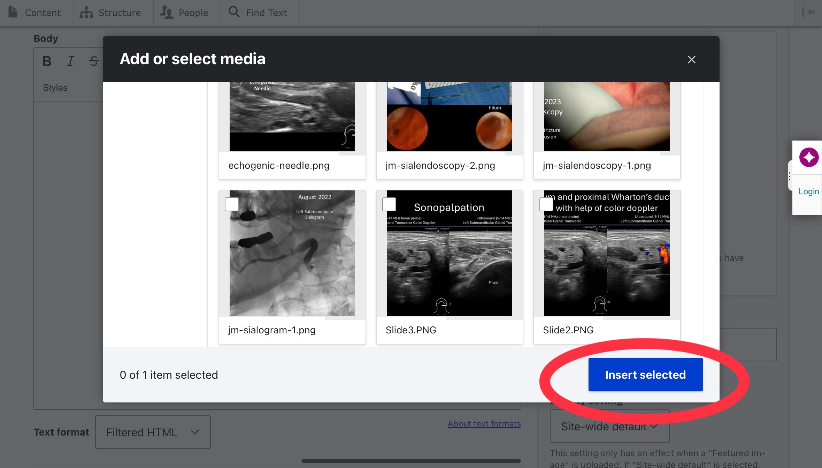822x468 pixels.
Task: Open the About text formats link
Action: coord(484,424)
